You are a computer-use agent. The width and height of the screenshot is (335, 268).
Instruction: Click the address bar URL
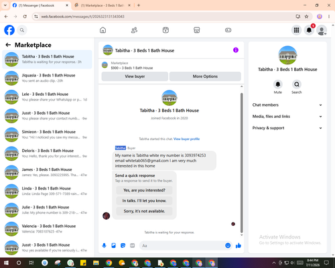[x=82, y=17]
